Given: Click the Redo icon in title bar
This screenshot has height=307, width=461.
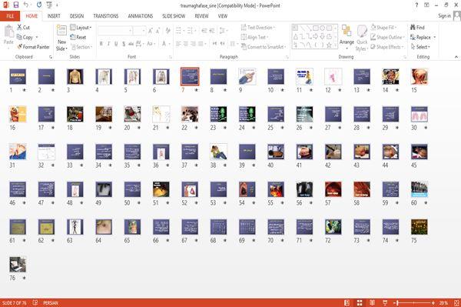Looking at the screenshot, I should pos(39,5).
